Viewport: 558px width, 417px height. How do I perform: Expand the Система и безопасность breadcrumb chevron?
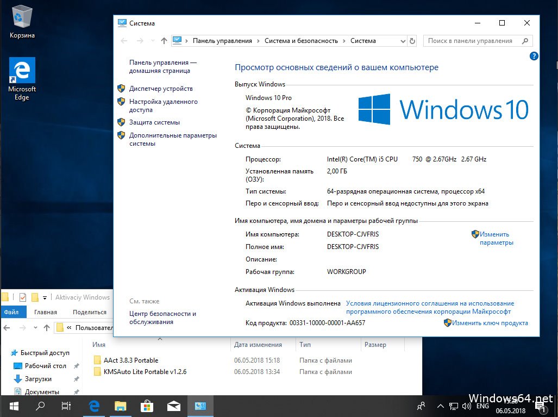(344, 41)
